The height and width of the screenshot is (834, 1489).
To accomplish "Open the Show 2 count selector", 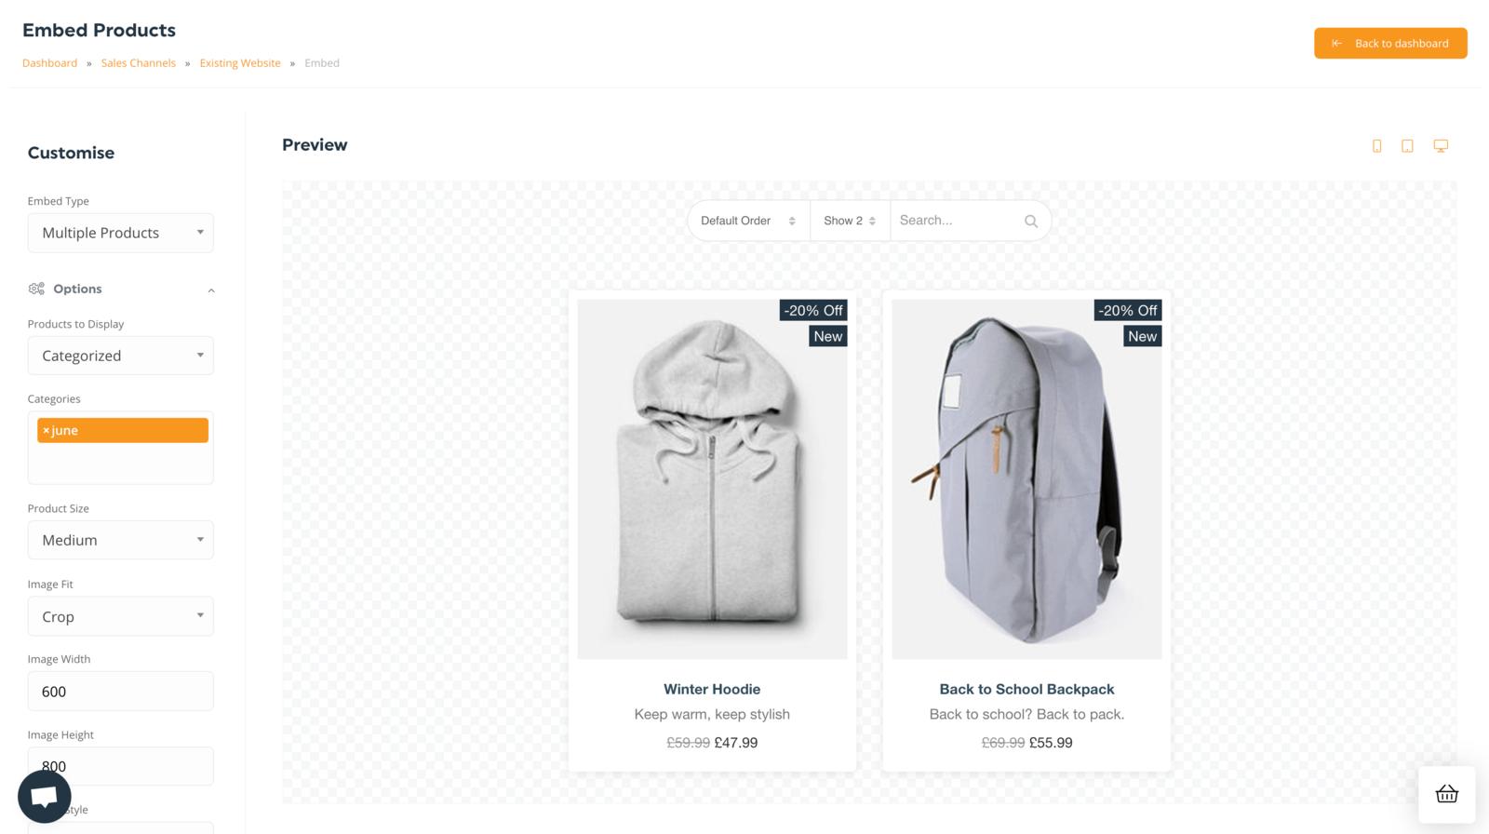I will click(x=850, y=221).
